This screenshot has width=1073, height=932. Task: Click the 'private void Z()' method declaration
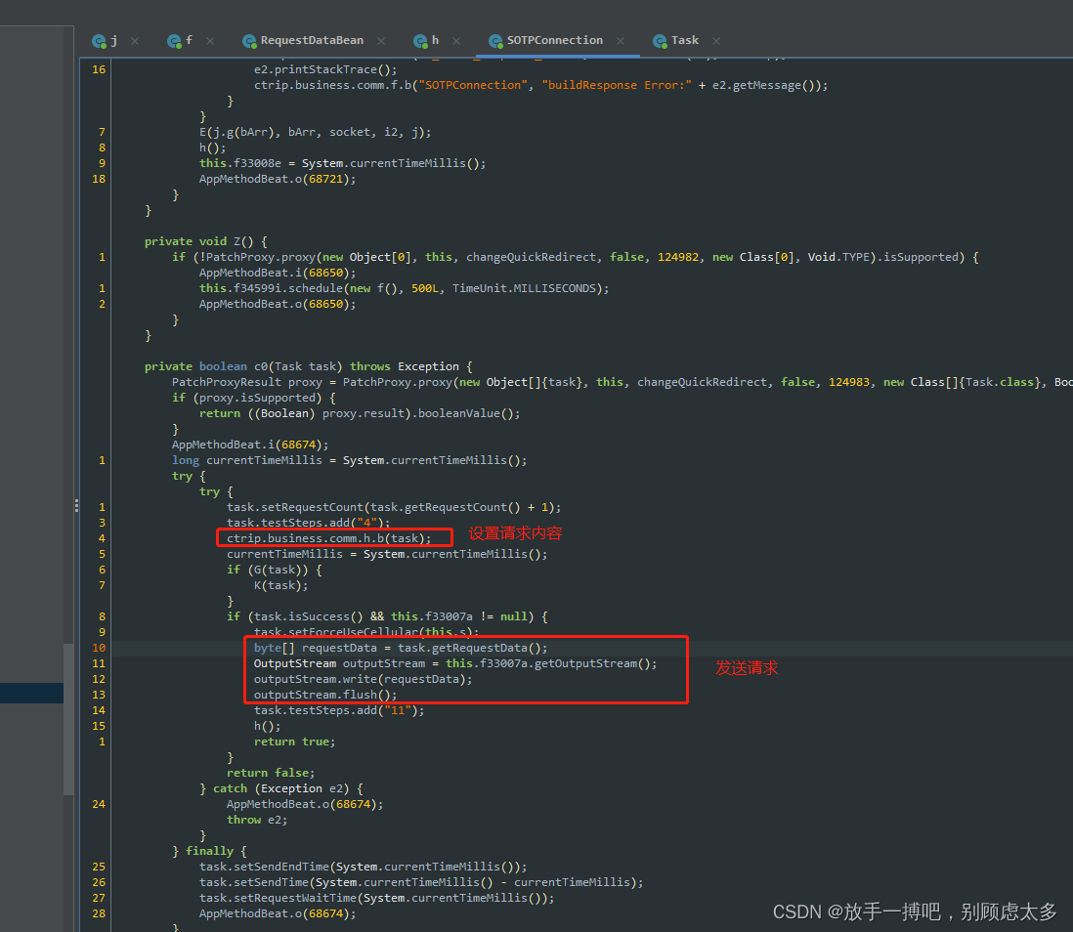[206, 241]
